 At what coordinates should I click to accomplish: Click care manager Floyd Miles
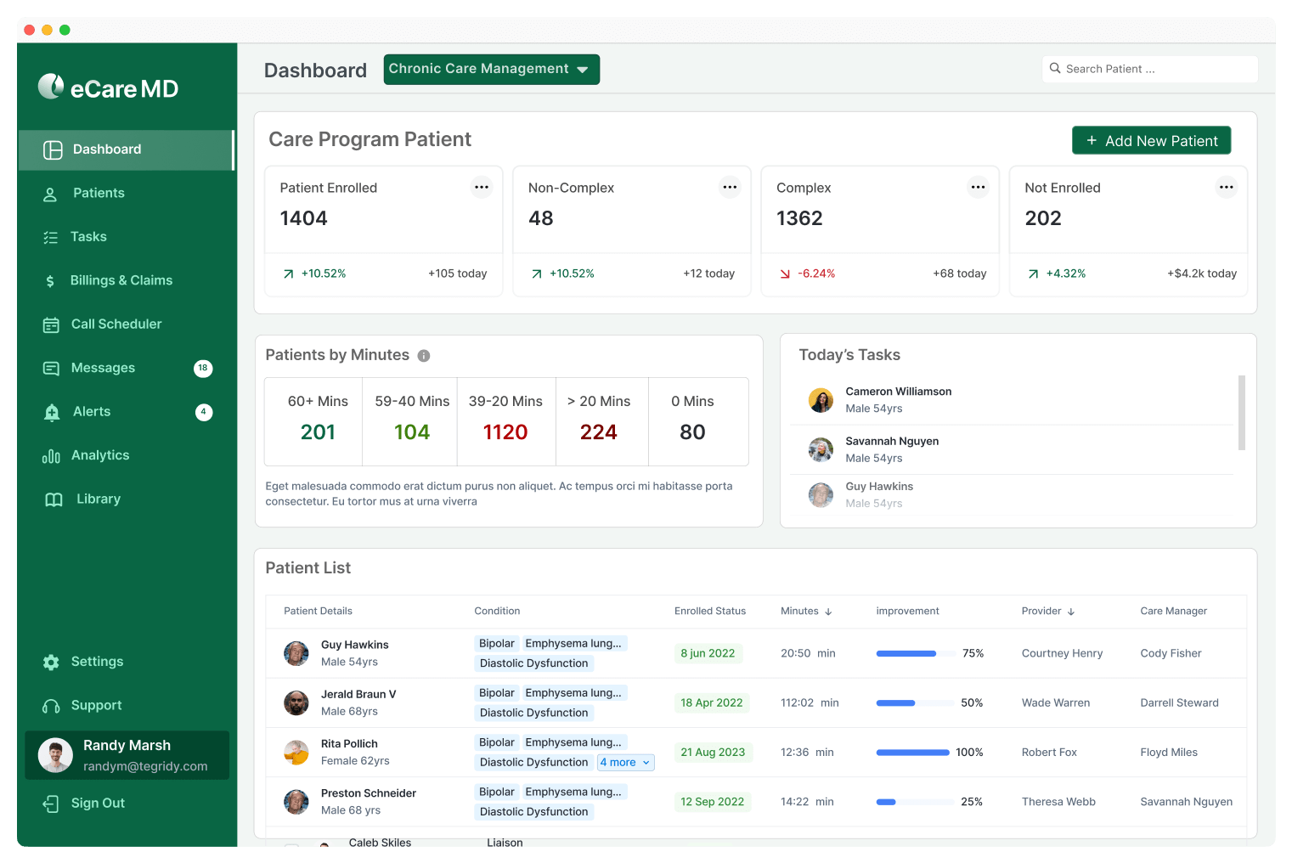click(x=1169, y=753)
